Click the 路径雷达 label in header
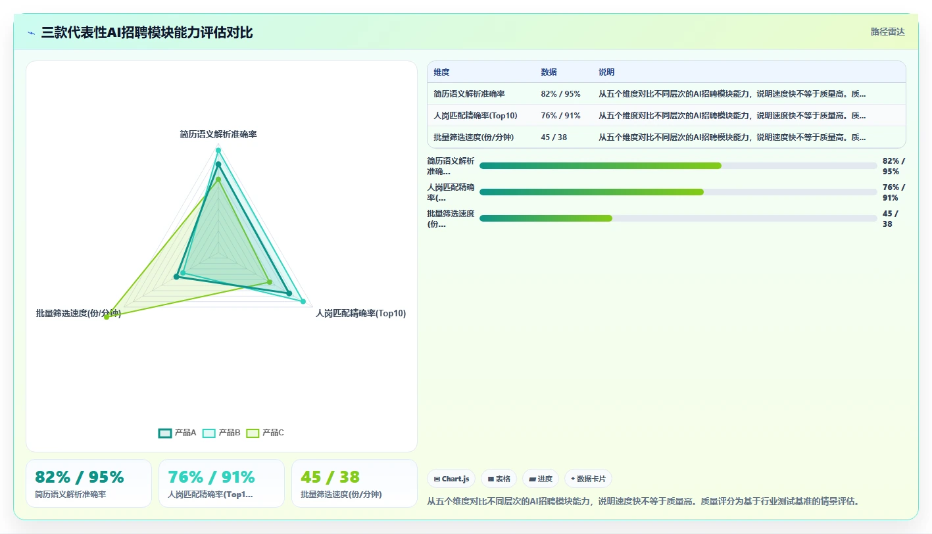 (888, 32)
